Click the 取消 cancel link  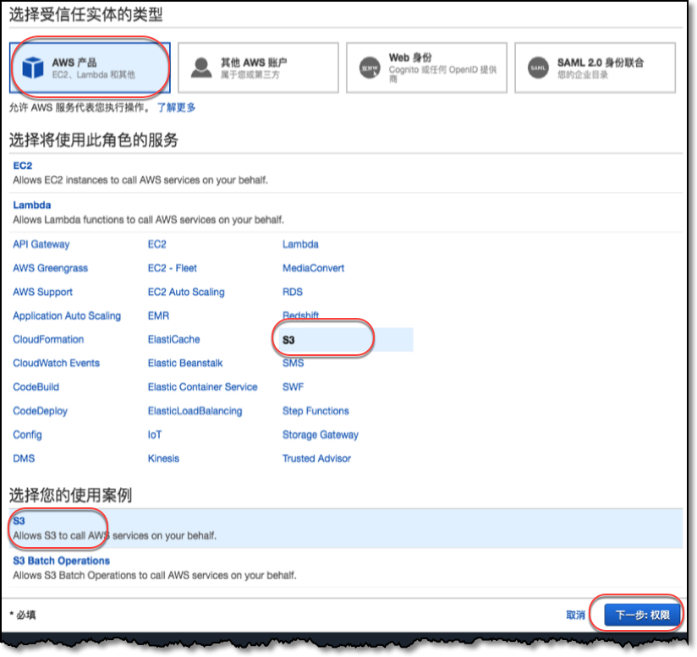(x=576, y=616)
